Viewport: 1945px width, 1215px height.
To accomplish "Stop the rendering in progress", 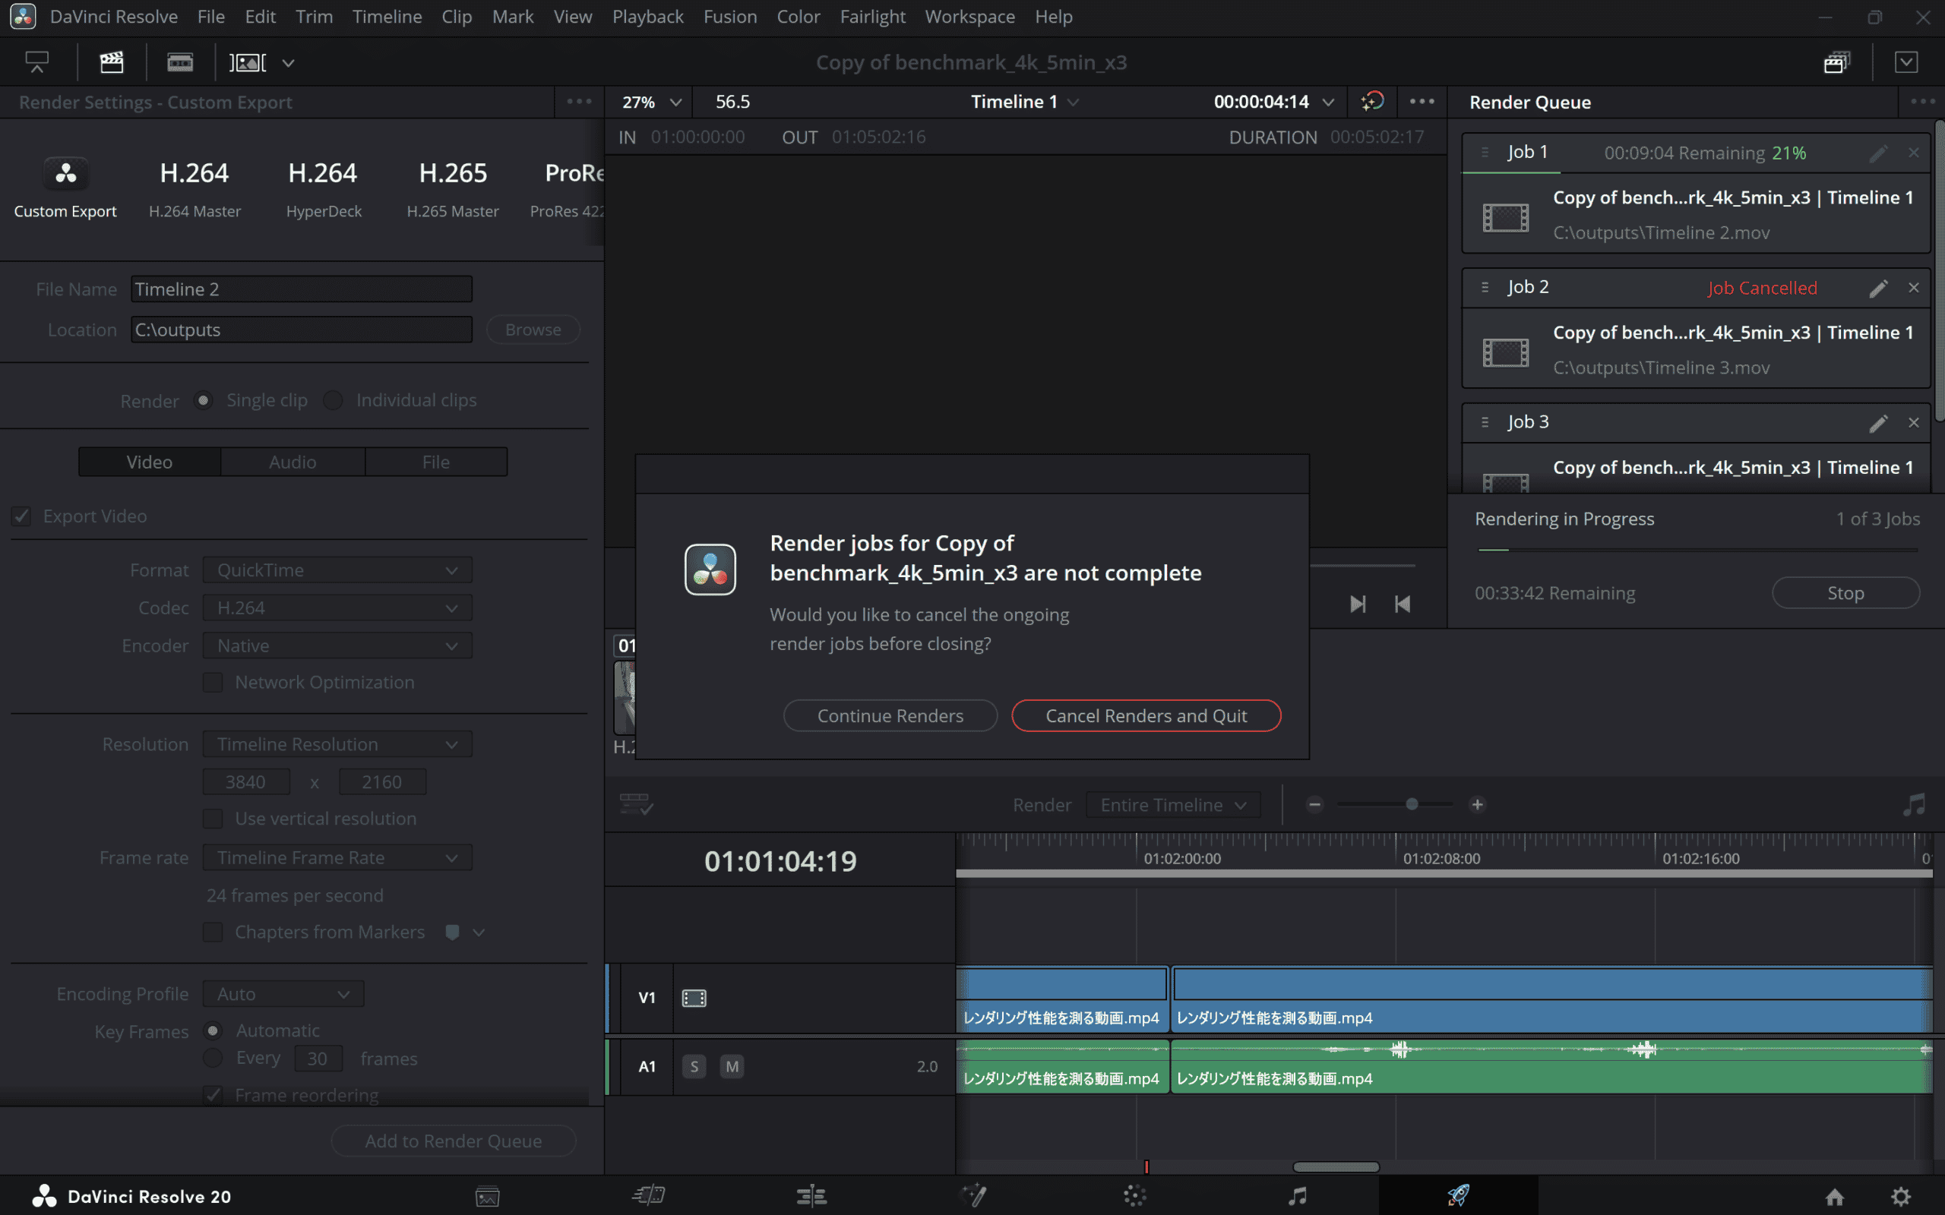I will tap(1845, 593).
